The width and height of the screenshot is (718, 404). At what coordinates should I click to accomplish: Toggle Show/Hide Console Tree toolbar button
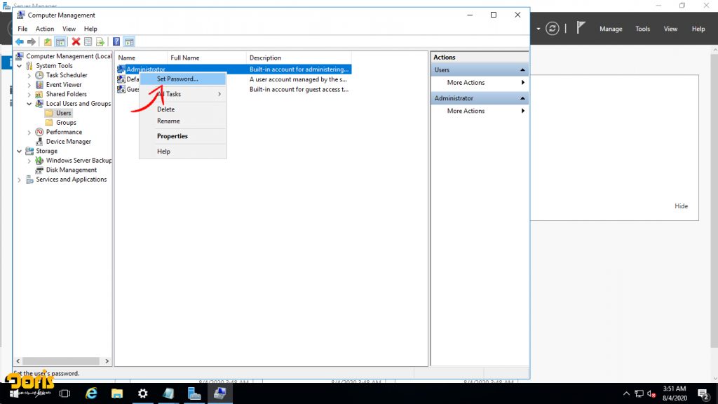[60, 42]
